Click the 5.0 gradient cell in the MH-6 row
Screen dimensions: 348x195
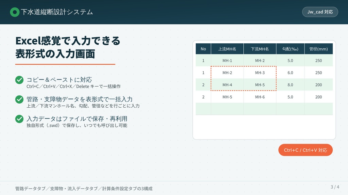290,97
